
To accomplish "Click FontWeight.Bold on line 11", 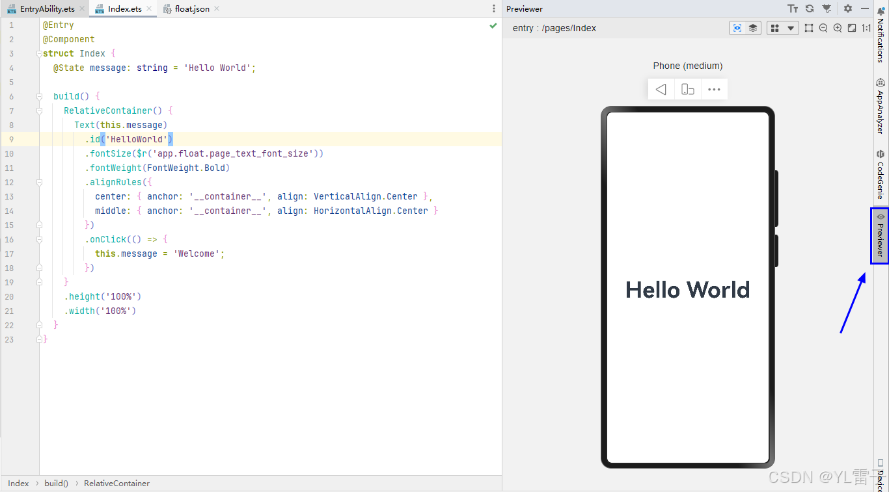I will pos(186,168).
